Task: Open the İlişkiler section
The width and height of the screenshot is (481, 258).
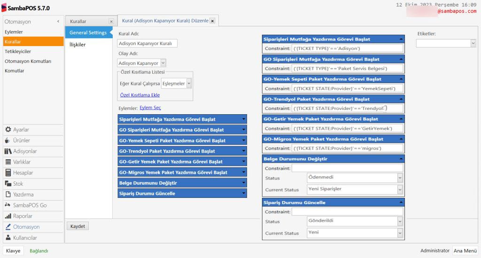Action: coord(78,45)
